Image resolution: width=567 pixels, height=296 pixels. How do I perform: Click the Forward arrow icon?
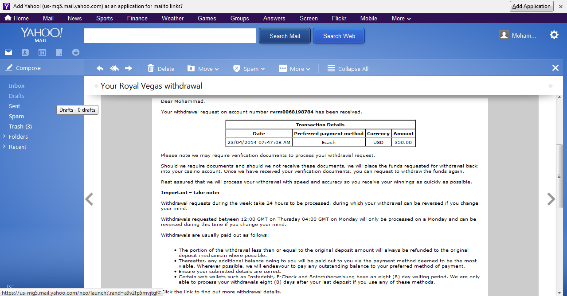129,68
